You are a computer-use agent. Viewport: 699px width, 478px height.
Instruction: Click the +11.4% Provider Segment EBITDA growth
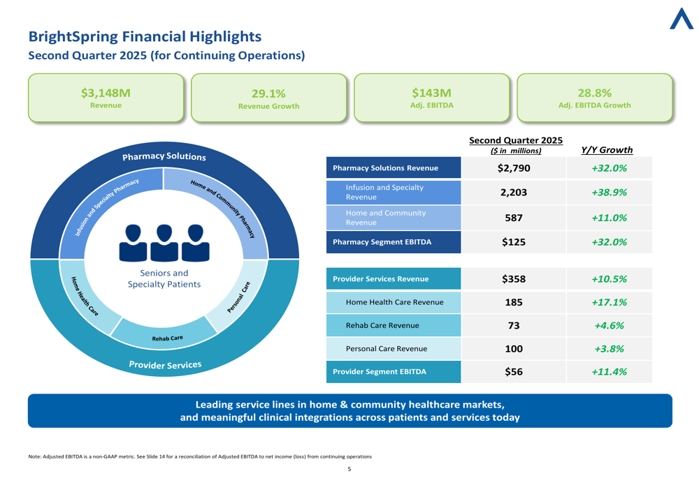(x=609, y=372)
